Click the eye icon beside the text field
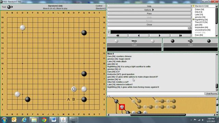 pyautogui.click(x=190, y=28)
